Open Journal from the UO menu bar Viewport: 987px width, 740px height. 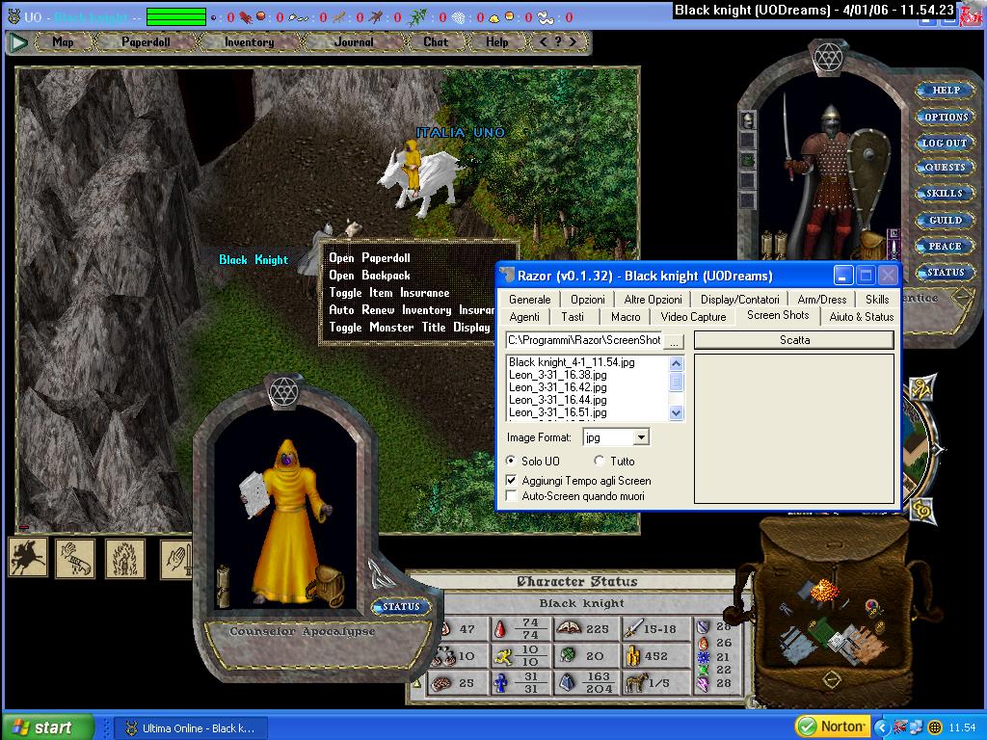coord(353,42)
